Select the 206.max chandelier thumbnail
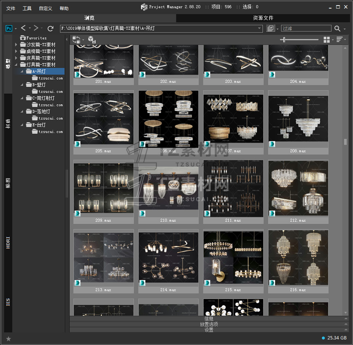 168,119
